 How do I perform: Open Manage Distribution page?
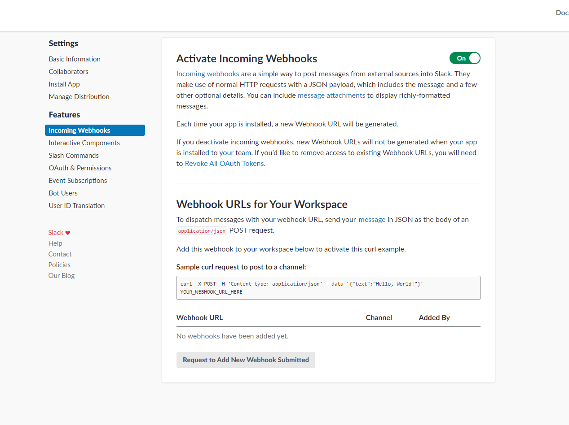pyautogui.click(x=79, y=97)
